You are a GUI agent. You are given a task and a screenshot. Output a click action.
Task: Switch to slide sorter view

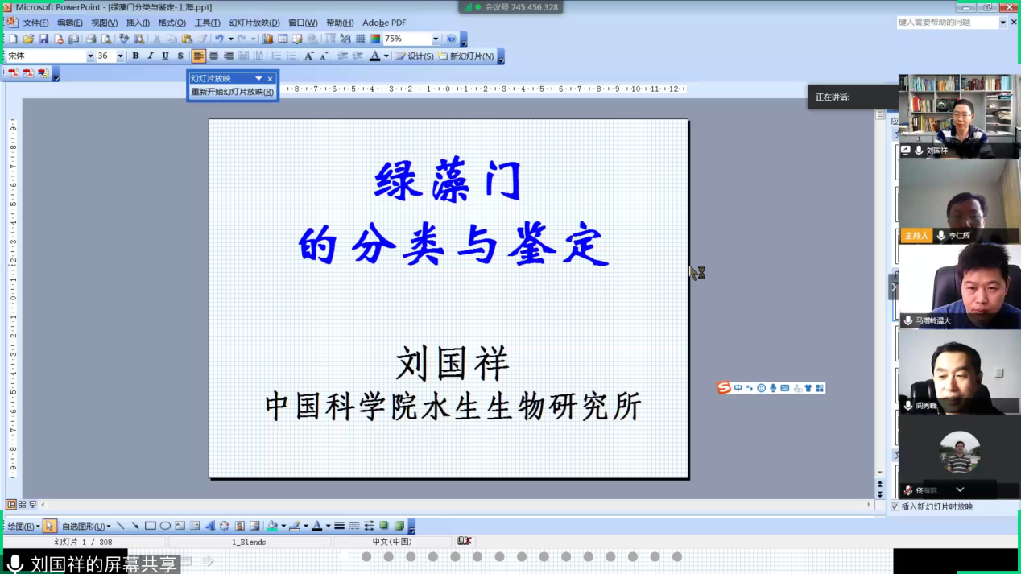pos(22,505)
